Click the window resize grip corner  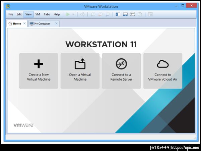195,138
